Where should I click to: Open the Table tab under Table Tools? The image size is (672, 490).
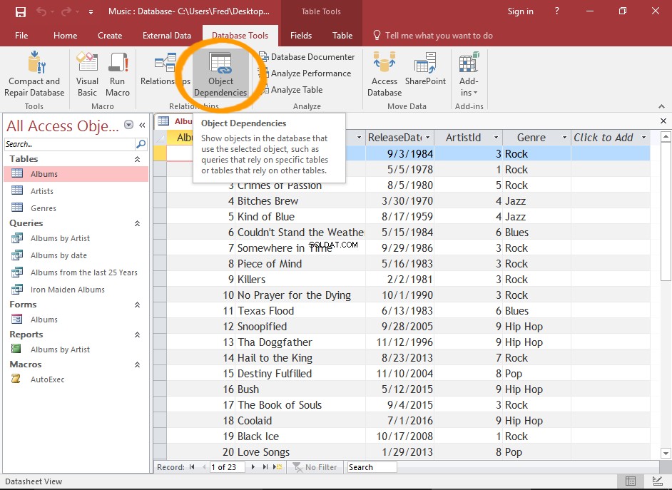(x=342, y=36)
